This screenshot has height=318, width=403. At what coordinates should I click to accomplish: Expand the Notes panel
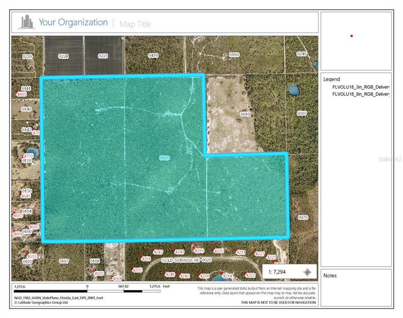(330, 275)
